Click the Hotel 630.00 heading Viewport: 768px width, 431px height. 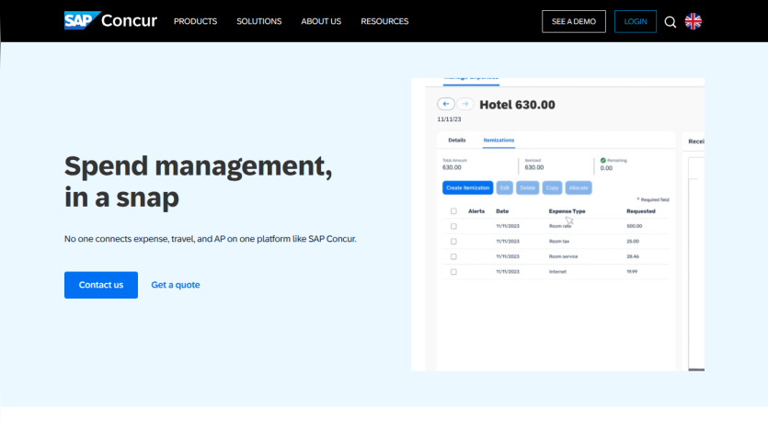517,105
